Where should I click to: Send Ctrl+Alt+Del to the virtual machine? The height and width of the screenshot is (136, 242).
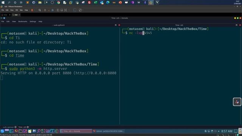[x=39, y=10]
